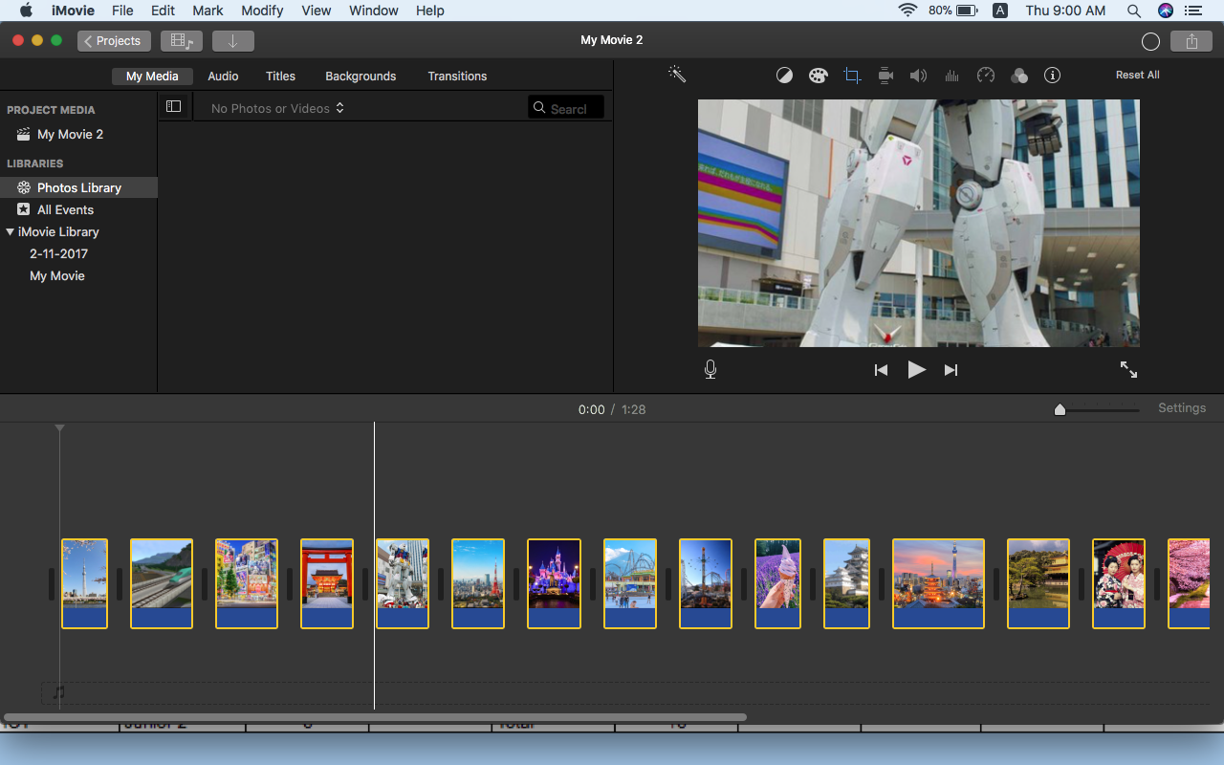Viewport: 1224px width, 765px height.
Task: Collapse the iMovie Library disclosure triangle
Action: coord(10,231)
